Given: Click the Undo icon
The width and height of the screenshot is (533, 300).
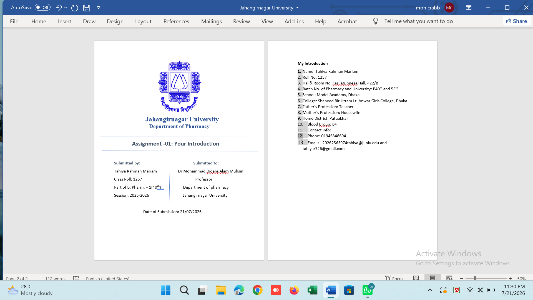Looking at the screenshot, I should pos(58,7).
